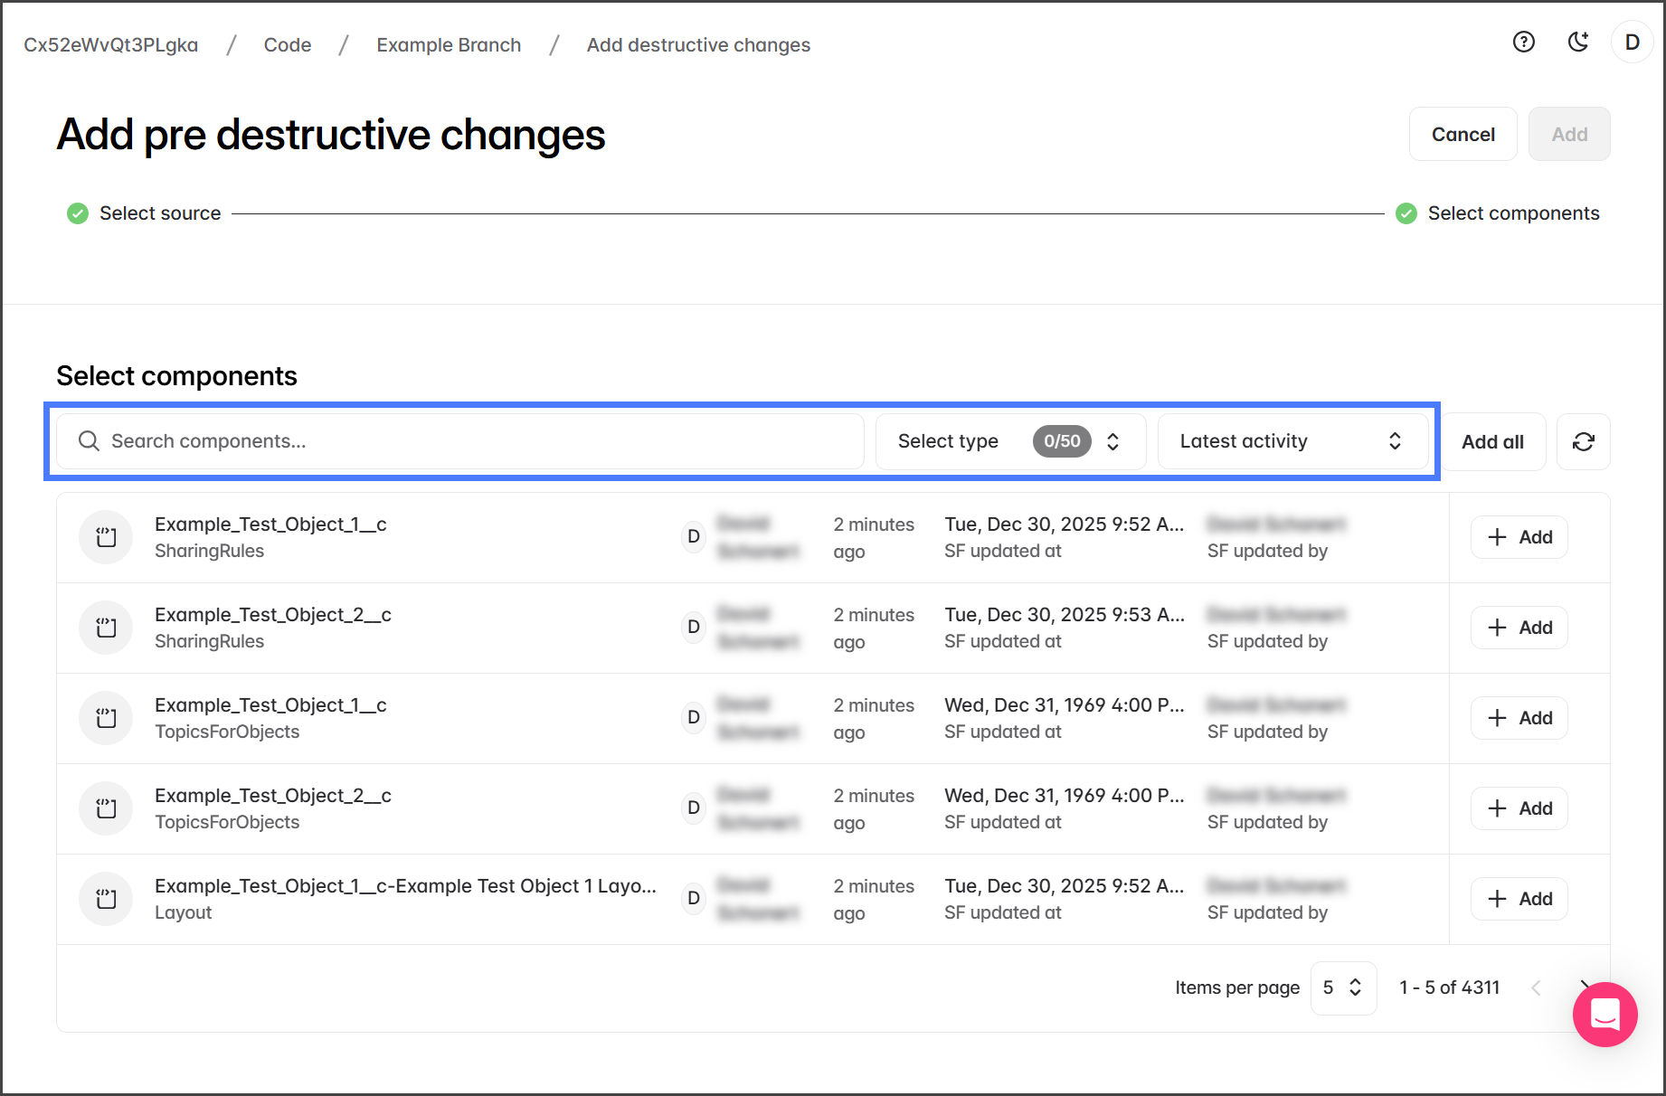This screenshot has width=1666, height=1096.
Task: Add Example_Test_Object_2__c TopicsForObjects component
Action: (x=1519, y=808)
